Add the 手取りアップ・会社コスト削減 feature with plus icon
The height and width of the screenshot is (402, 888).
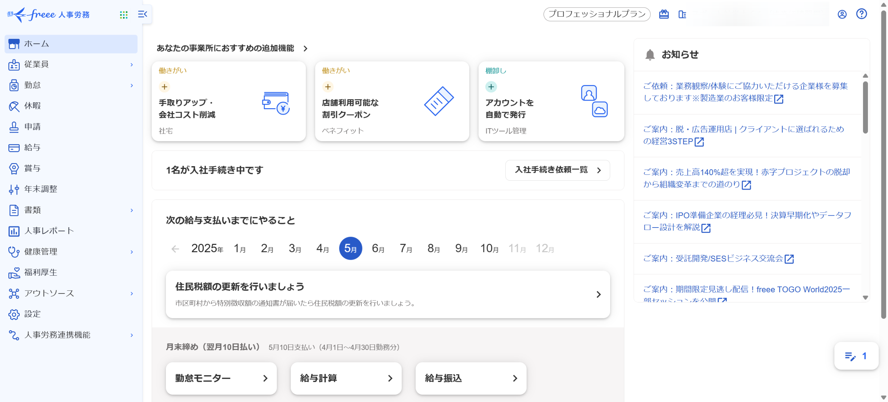(164, 87)
